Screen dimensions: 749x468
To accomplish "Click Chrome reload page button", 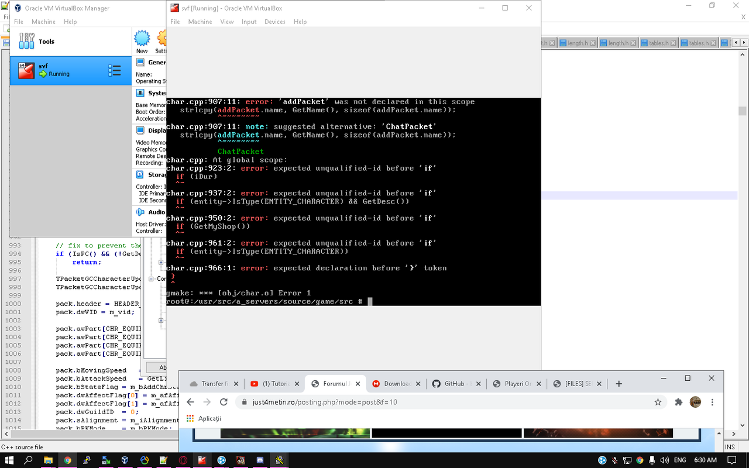I will tap(224, 402).
